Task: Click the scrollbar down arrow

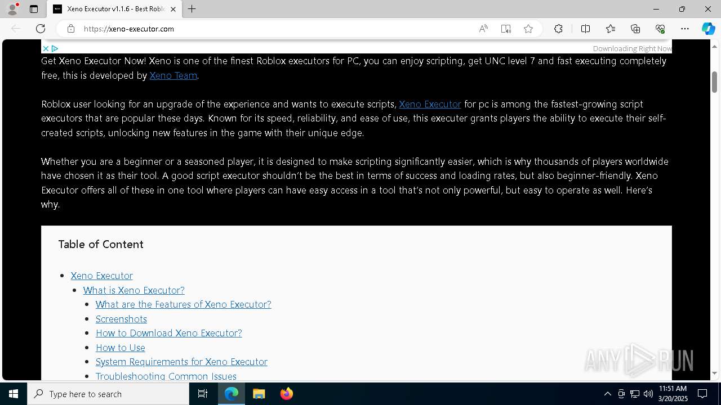Action: 714,373
